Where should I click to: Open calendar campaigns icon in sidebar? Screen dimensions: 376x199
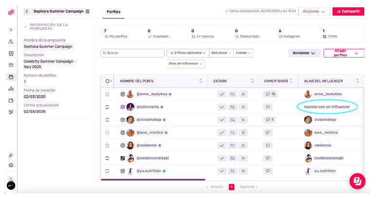[11, 77]
